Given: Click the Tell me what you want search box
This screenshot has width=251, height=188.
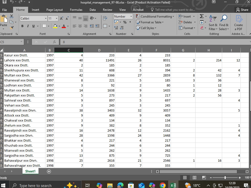Looking at the screenshot, I should (173, 10).
